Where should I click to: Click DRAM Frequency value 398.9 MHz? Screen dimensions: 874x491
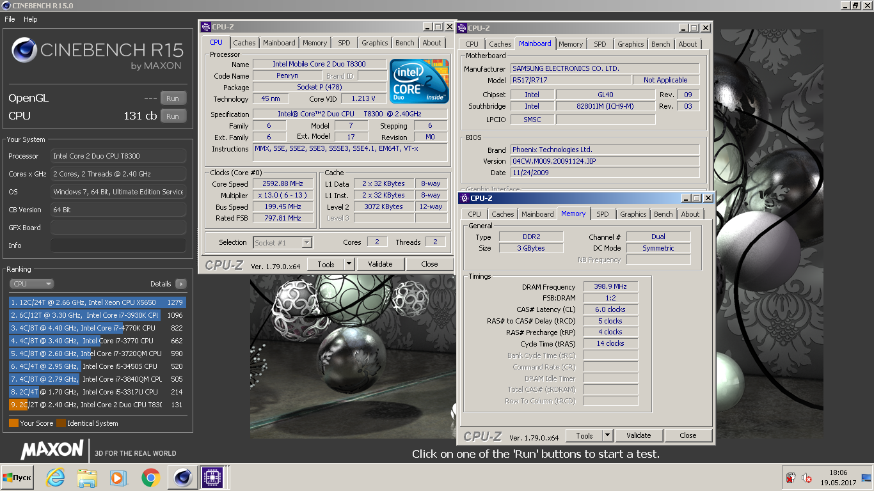[610, 287]
